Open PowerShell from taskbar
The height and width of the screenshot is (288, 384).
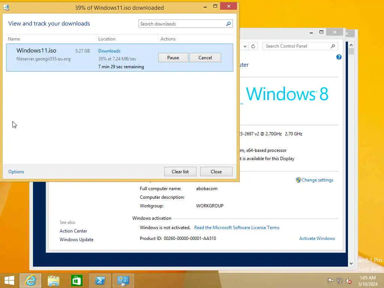click(100, 280)
